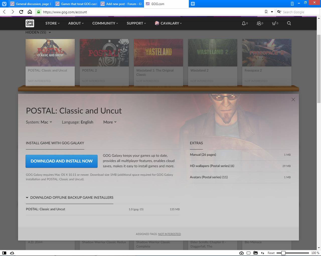
Task: Open the STORE dropdown menu
Action: point(52,23)
